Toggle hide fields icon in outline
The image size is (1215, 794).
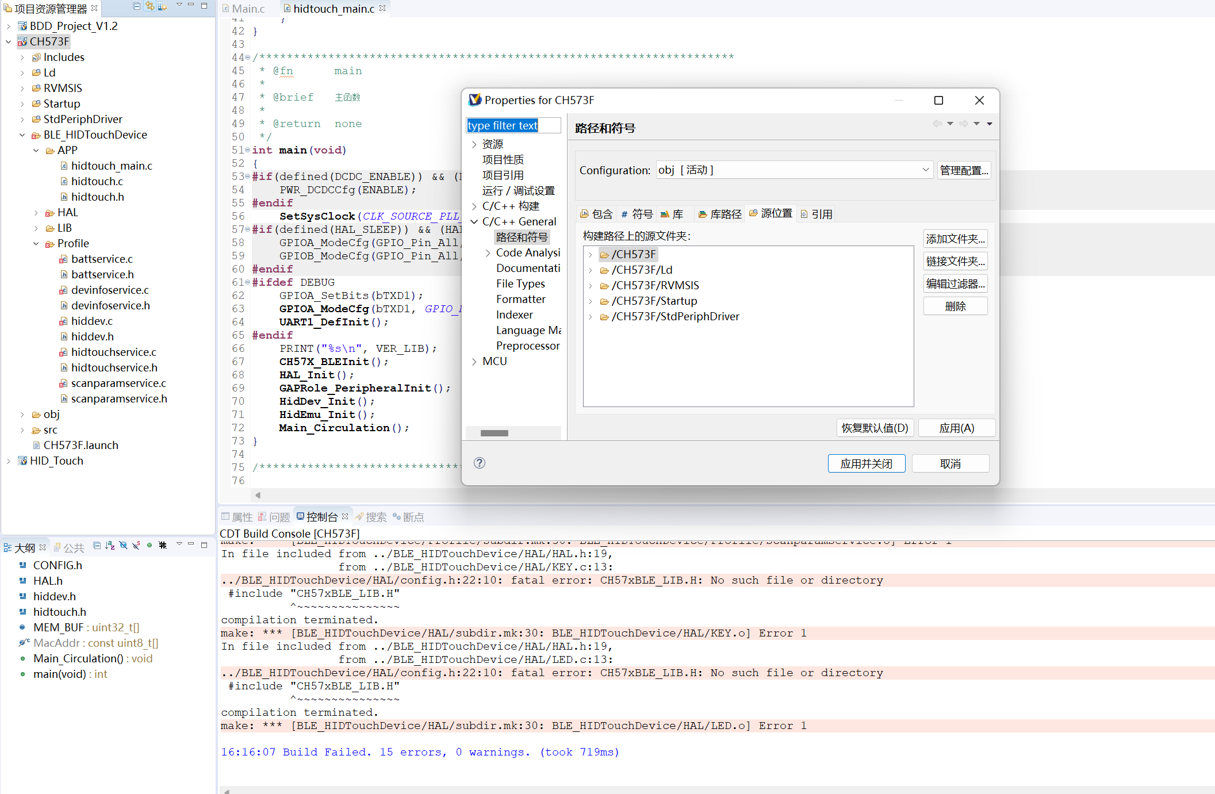pyautogui.click(x=123, y=545)
